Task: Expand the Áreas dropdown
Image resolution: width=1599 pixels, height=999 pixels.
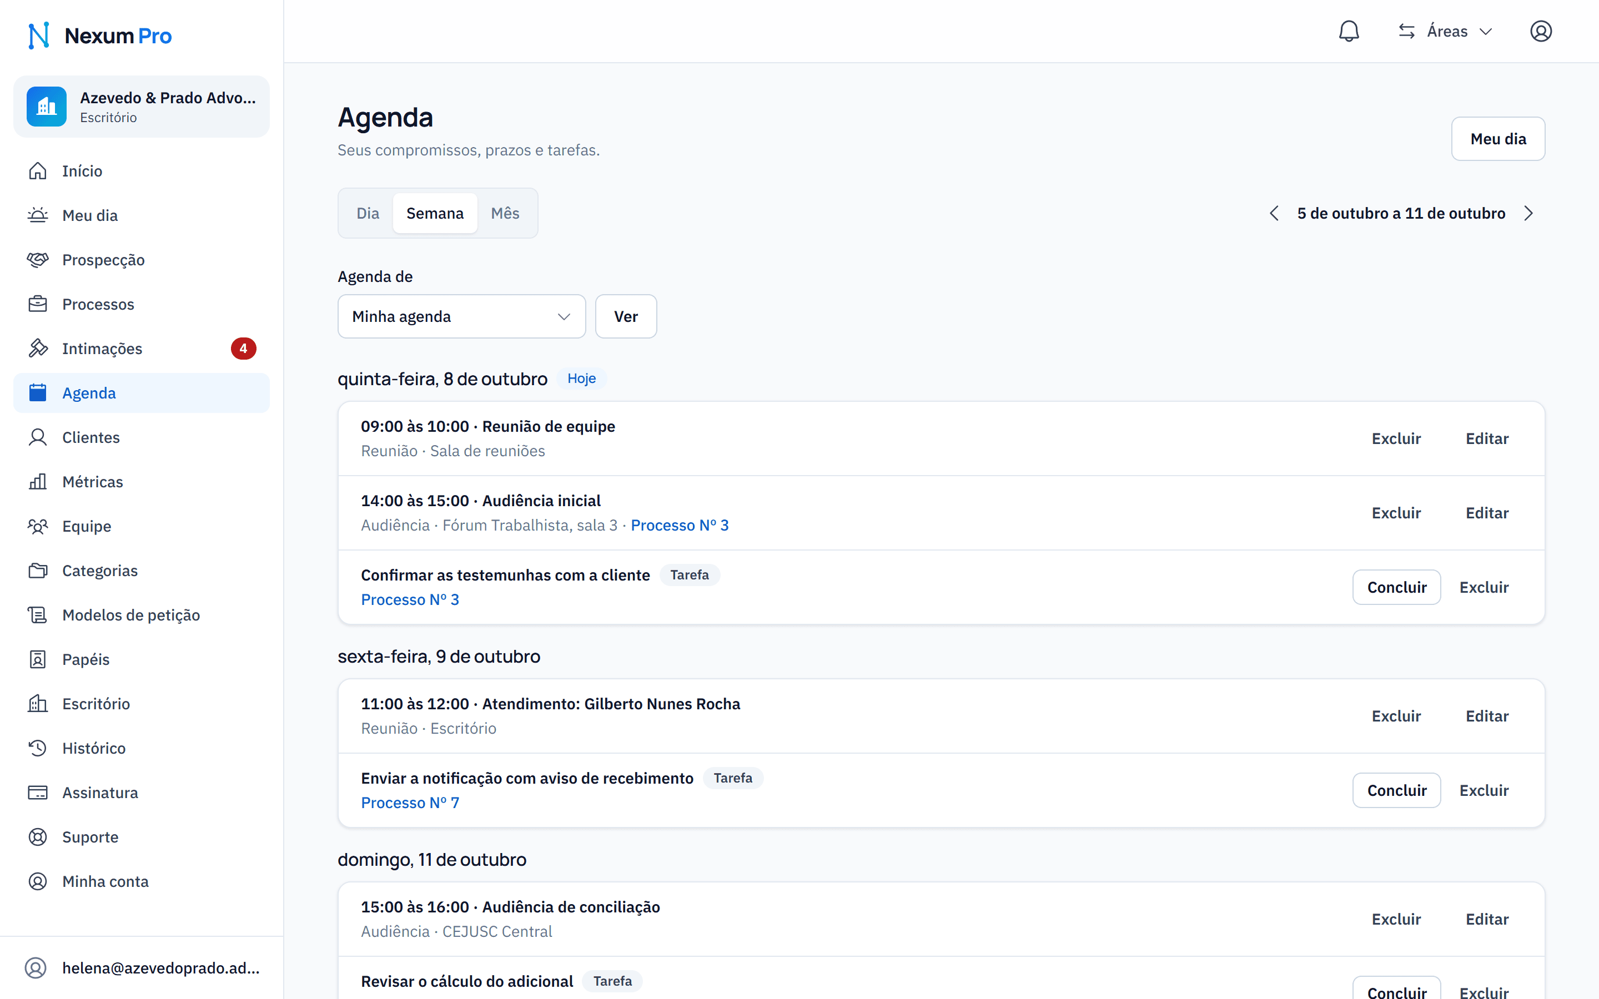Action: pos(1446,31)
